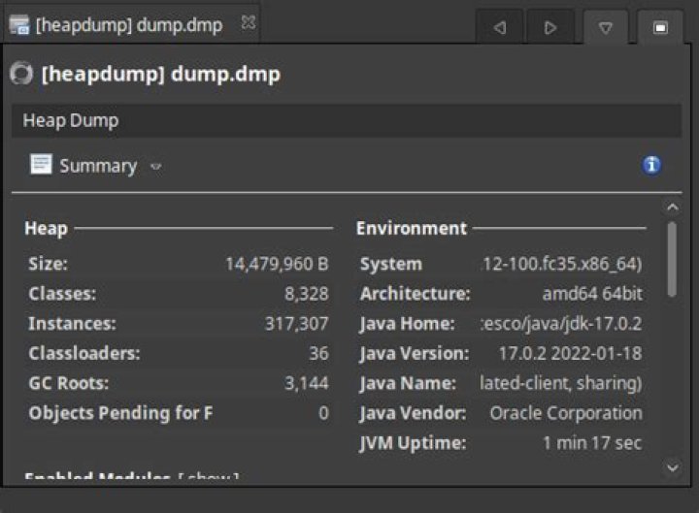Maximize the heap dump window

coord(660,28)
